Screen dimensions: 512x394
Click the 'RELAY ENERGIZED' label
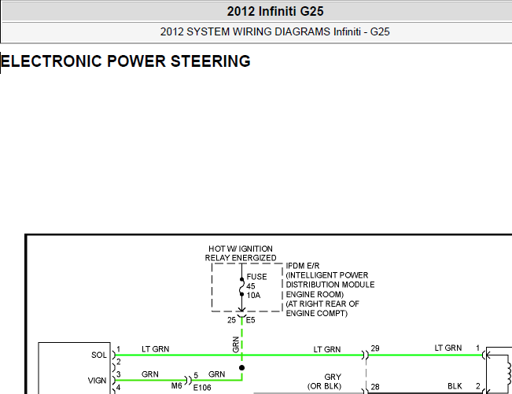coord(241,258)
